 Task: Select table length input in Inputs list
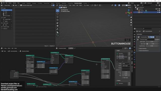pos(122,57)
